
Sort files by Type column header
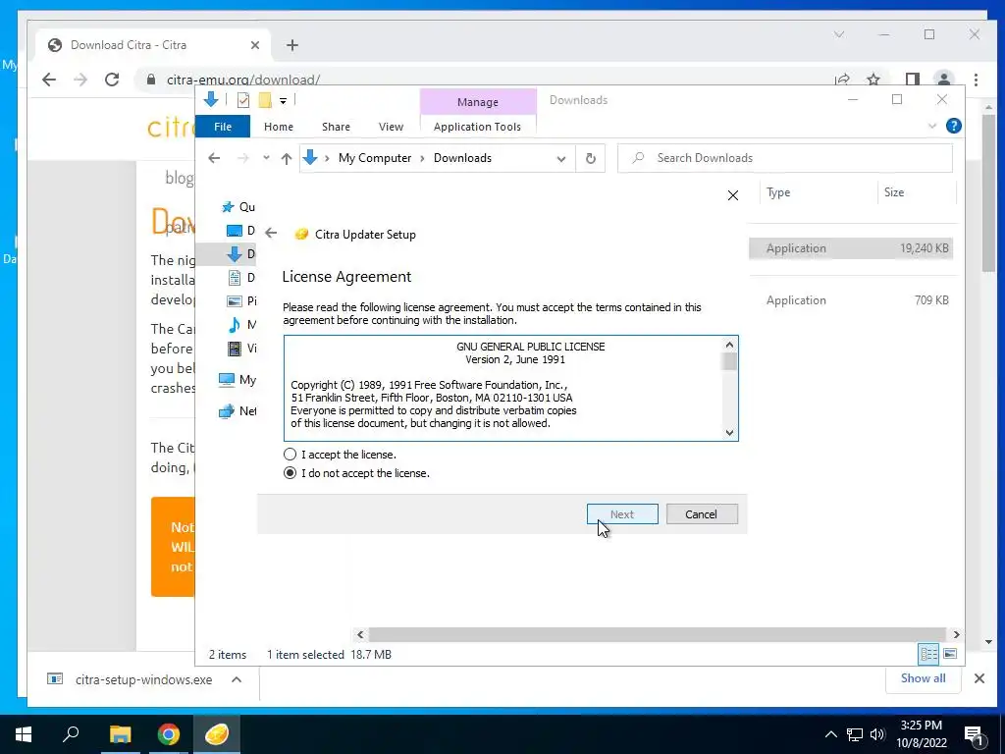(x=818, y=192)
